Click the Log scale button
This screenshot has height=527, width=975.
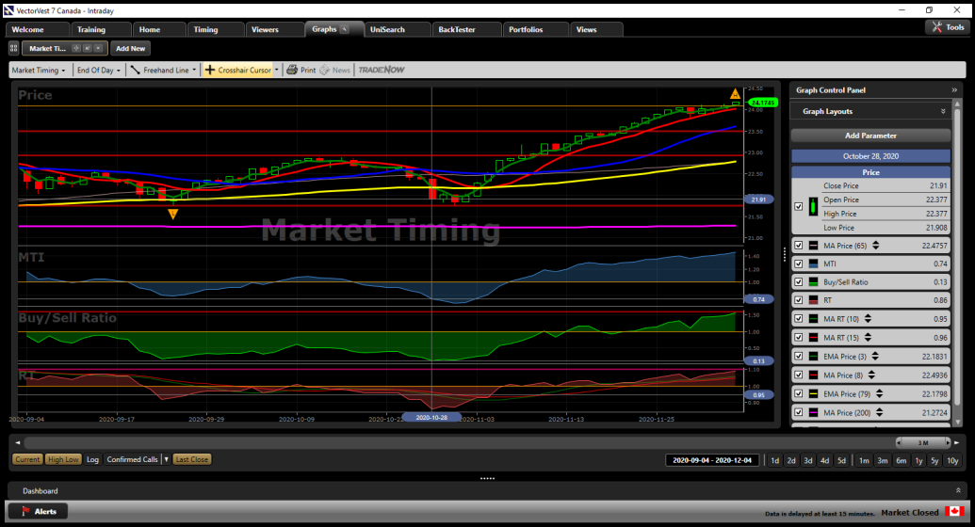92,459
